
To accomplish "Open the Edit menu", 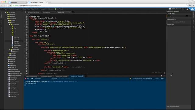I will (x=13, y=9).
